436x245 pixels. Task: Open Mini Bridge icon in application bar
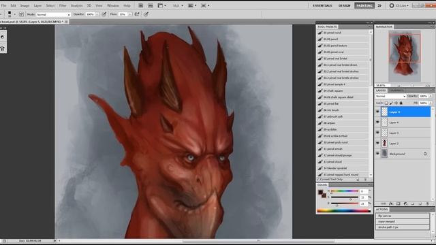pyautogui.click(x=151, y=5)
